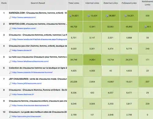Open the chaussures-desmazieres.fr link

pos(31,105)
